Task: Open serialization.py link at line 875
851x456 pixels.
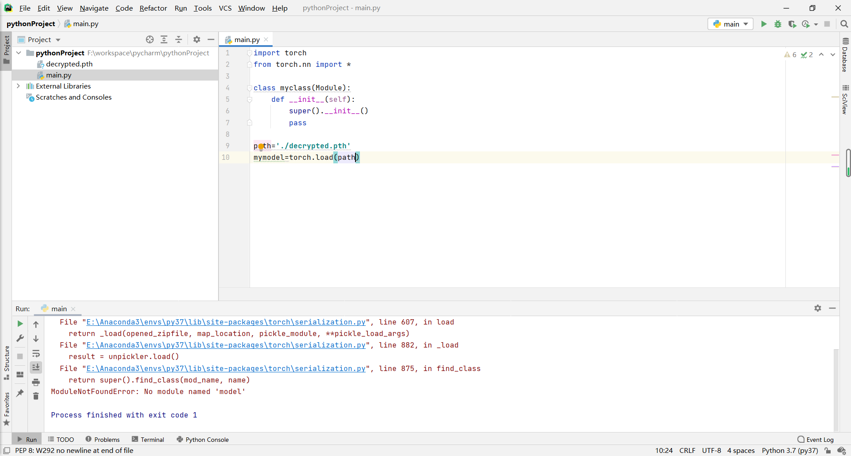Action: pos(226,369)
